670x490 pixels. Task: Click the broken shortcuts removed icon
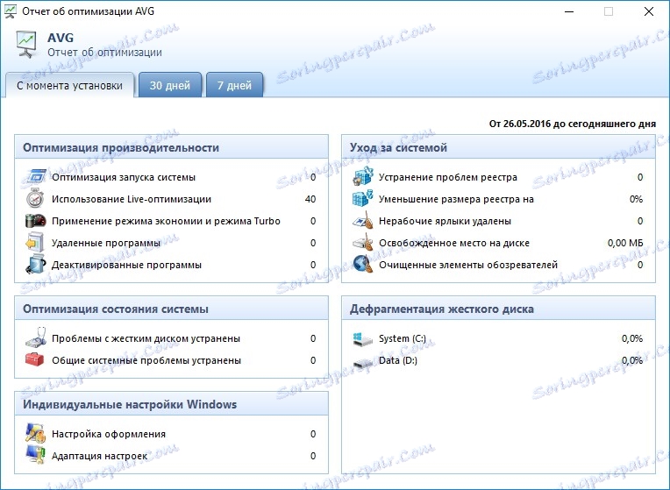(x=363, y=221)
